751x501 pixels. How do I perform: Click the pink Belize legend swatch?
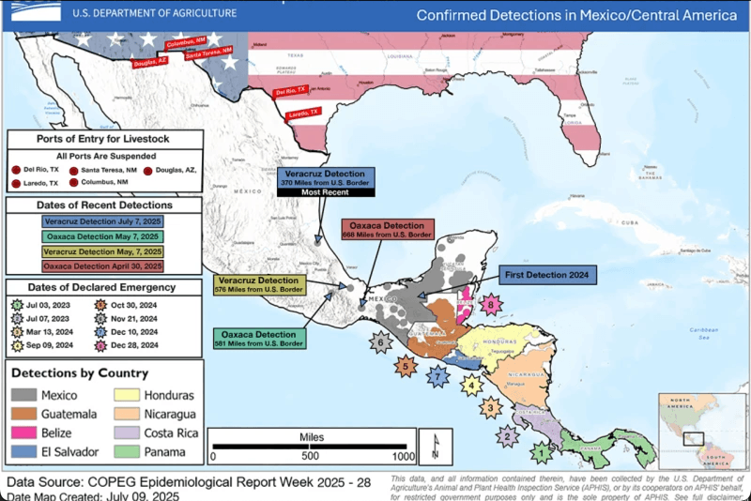tap(26, 433)
